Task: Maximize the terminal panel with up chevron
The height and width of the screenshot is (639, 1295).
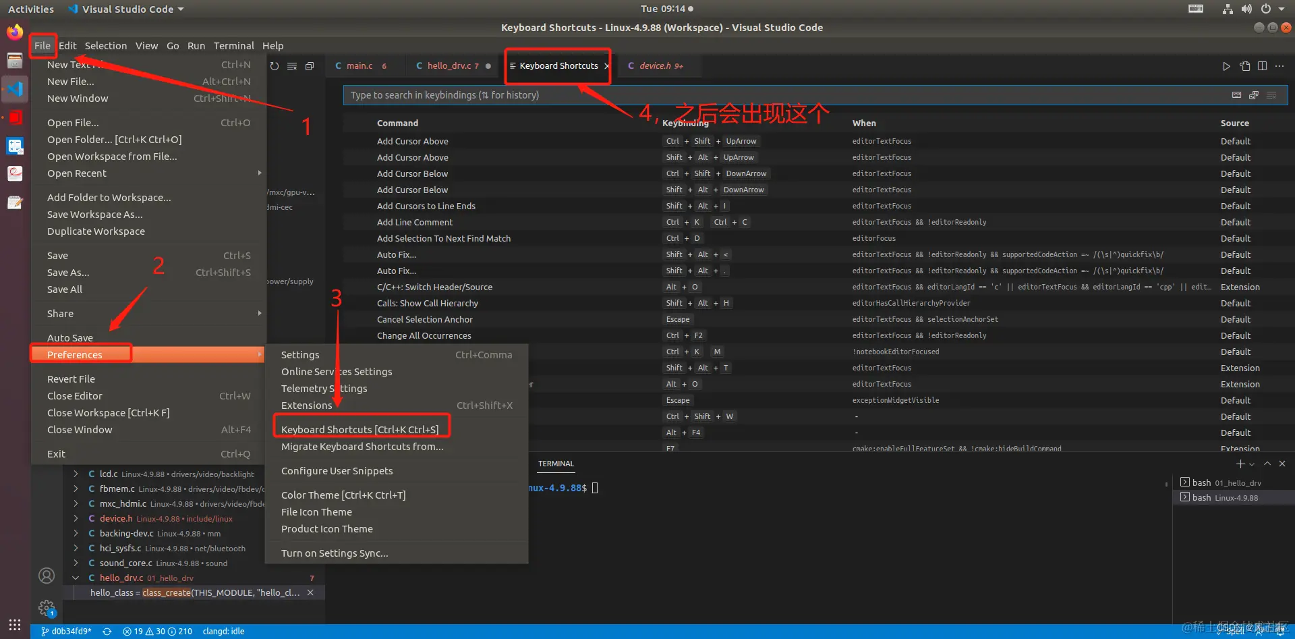Action: click(x=1267, y=464)
